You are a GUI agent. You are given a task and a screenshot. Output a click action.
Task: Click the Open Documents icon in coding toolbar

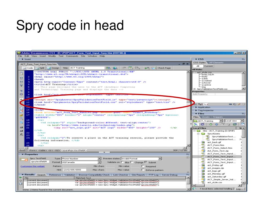(21, 73)
